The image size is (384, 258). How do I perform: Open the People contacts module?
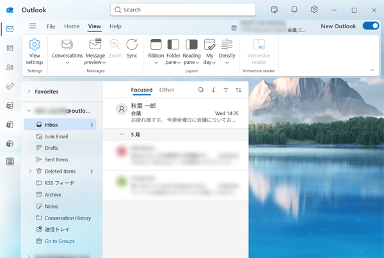click(x=10, y=67)
